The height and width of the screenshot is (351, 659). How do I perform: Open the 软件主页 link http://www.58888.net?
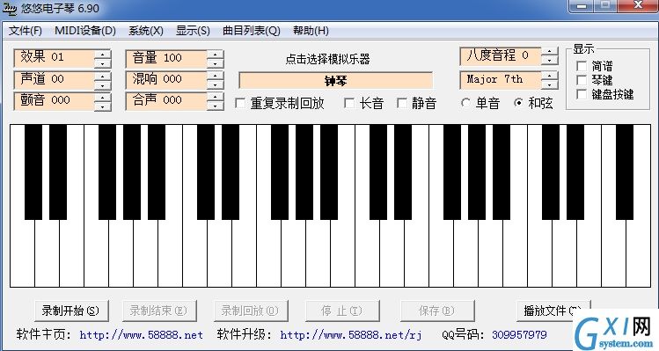[141, 335]
